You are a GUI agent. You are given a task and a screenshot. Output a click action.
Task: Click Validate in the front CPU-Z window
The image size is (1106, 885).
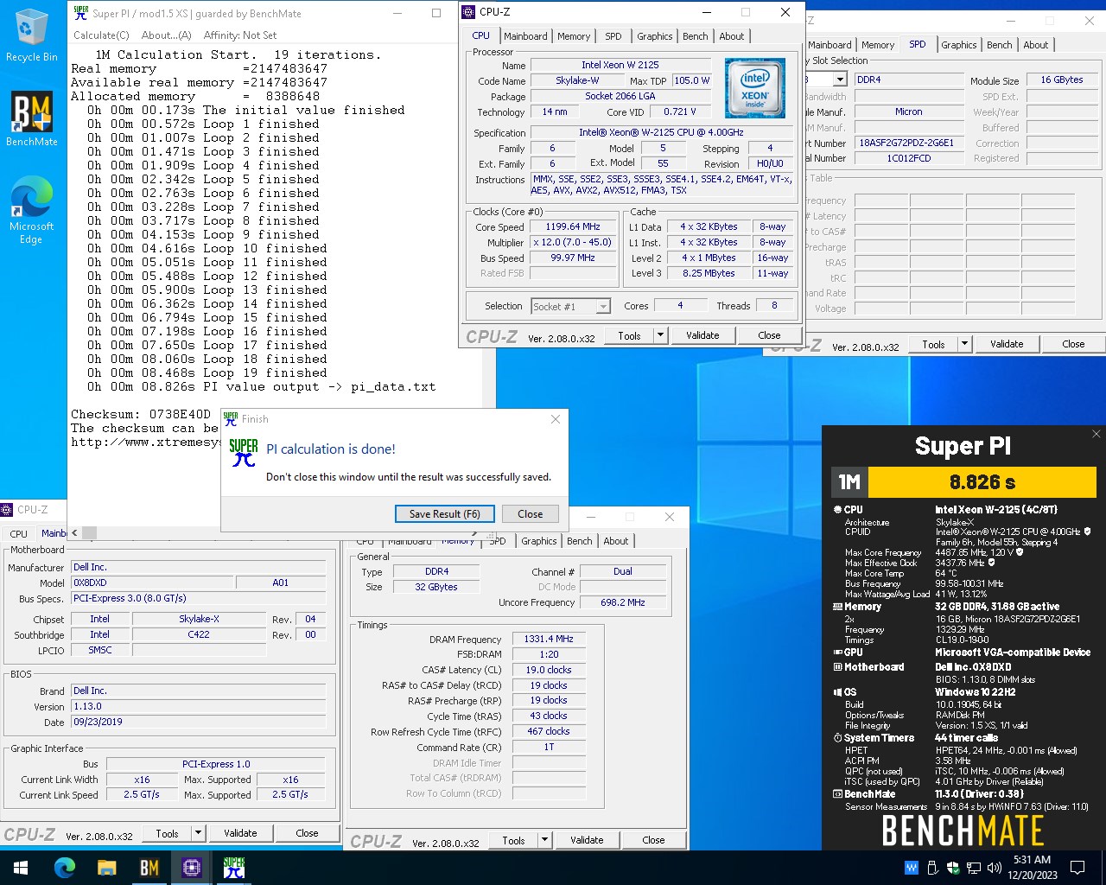tap(702, 335)
